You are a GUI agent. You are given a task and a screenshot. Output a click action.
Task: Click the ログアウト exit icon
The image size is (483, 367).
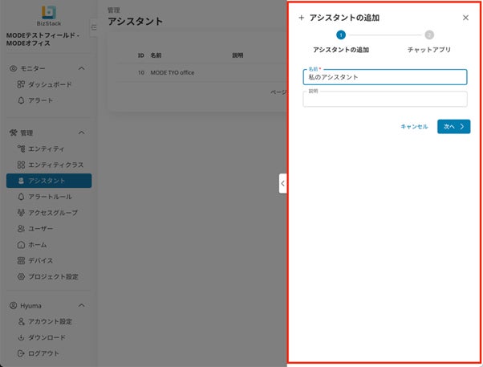click(21, 353)
